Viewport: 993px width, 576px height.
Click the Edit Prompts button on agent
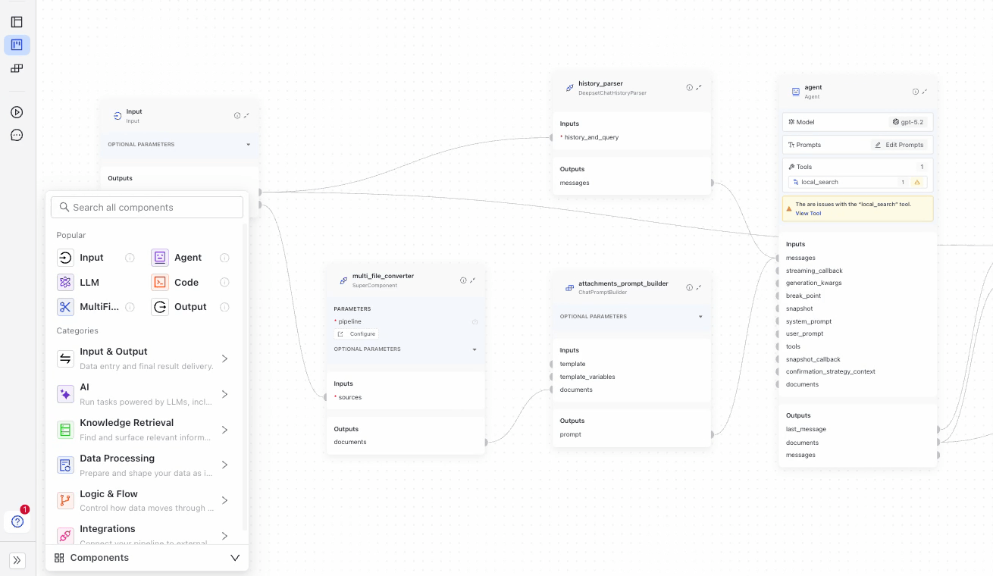[x=899, y=145]
